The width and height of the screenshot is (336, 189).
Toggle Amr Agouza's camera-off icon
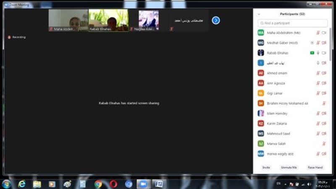(324, 83)
